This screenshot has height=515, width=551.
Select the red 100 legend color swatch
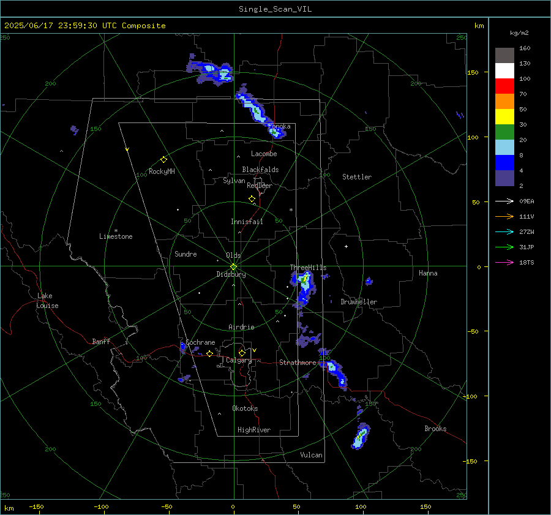[504, 86]
